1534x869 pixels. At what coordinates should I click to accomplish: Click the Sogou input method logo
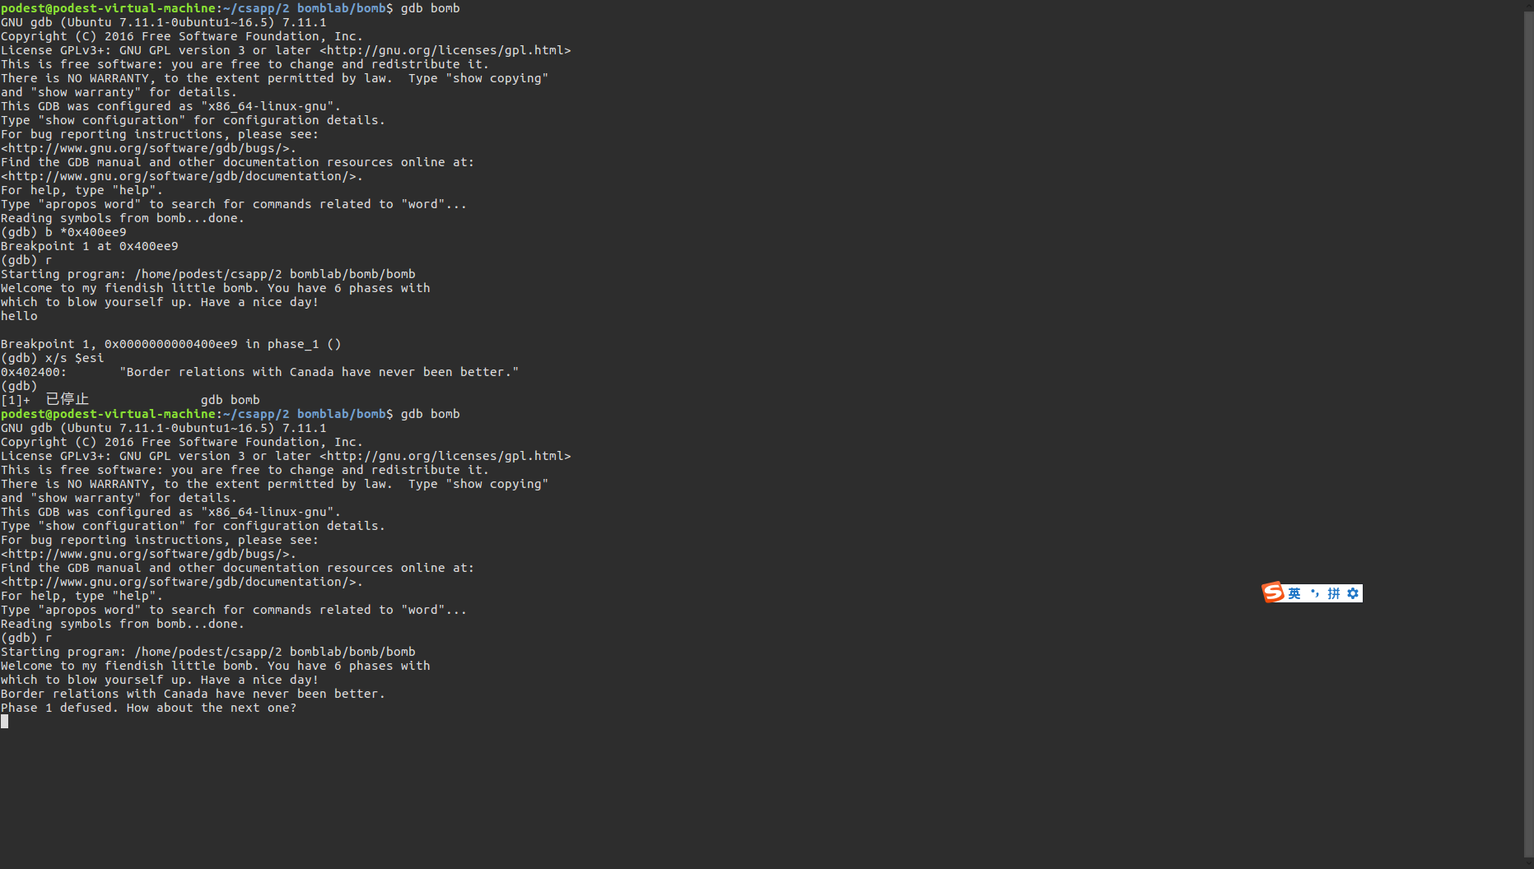click(x=1273, y=592)
